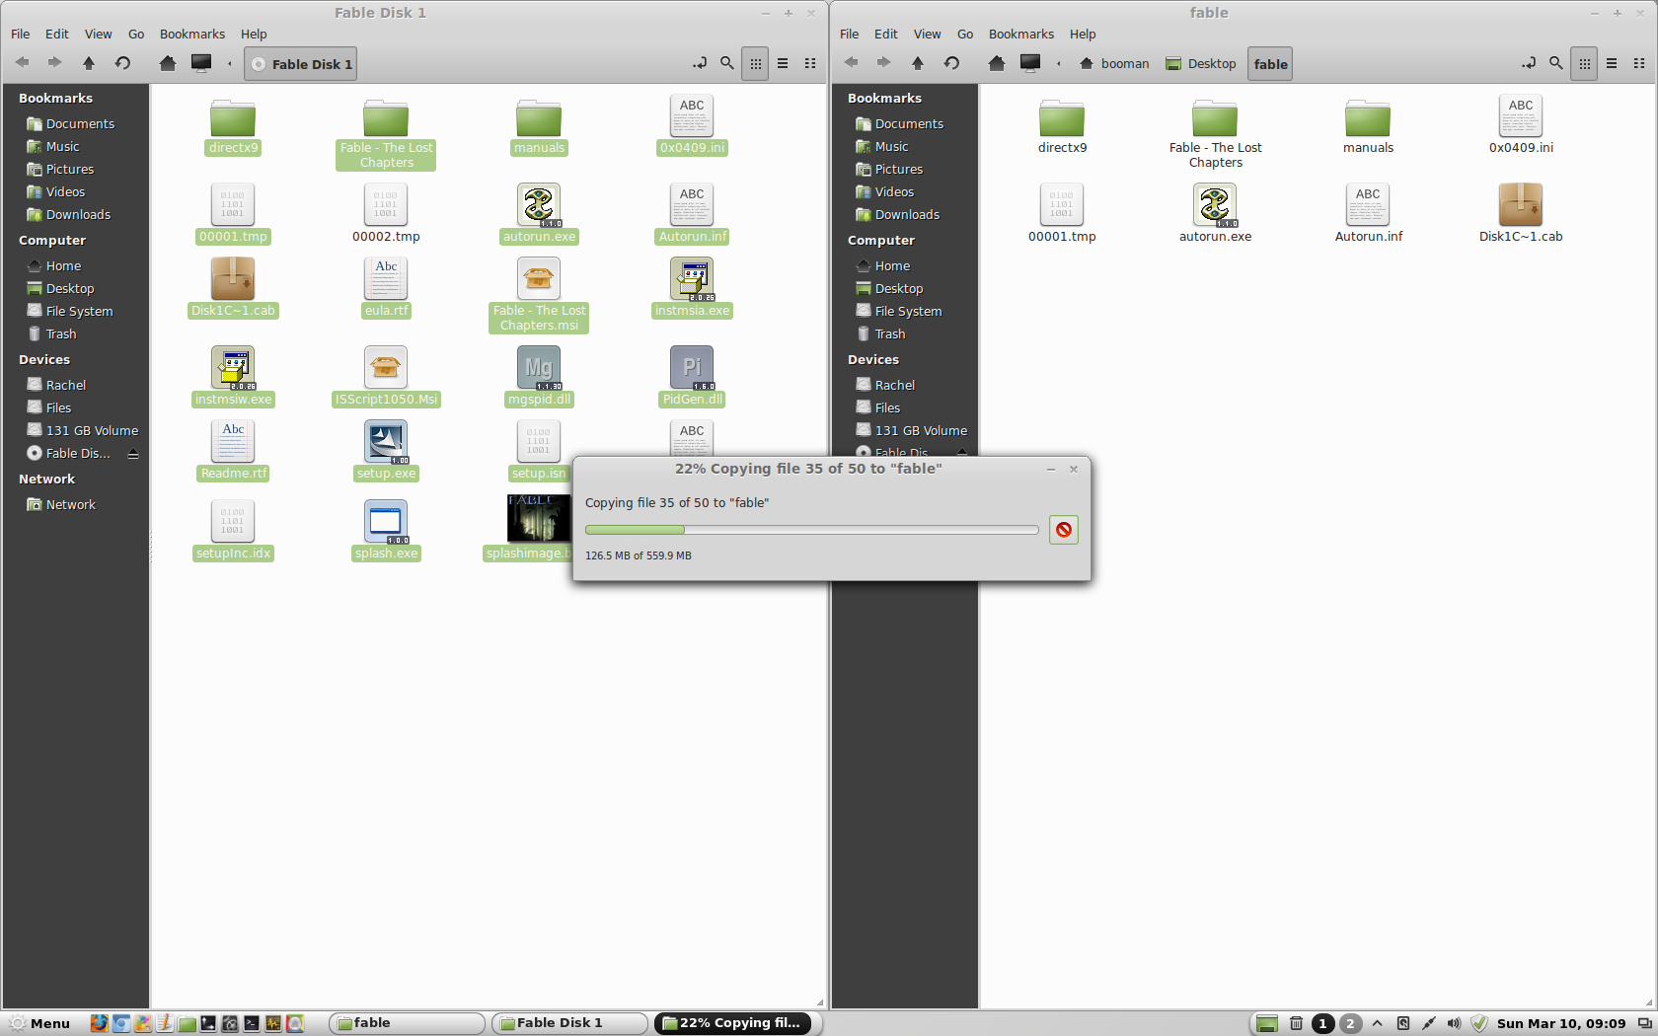The image size is (1658, 1036).
Task: Toggle location entry in Fable Disk 1 window
Action: 700,63
